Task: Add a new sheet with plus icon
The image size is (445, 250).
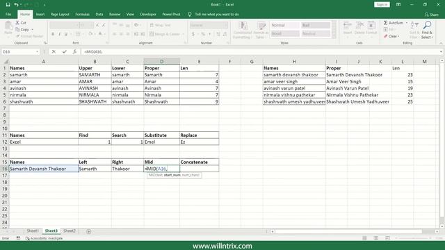Action: (88, 231)
